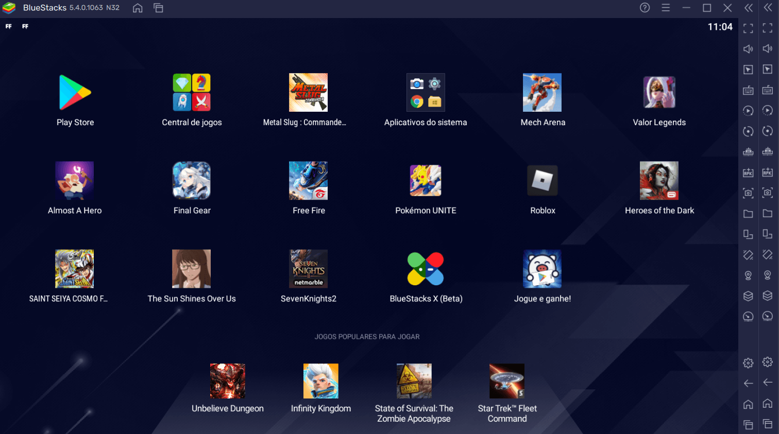Toggle fullscreen in the rightmost sidebar column

(x=768, y=28)
